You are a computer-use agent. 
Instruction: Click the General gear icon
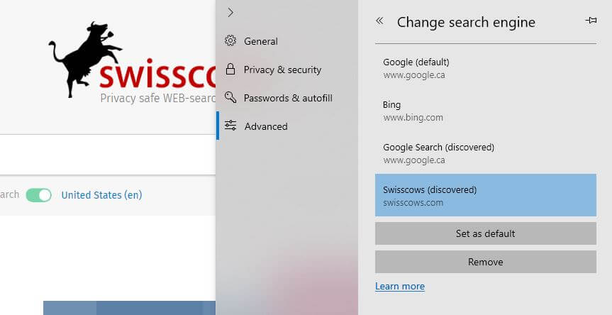(230, 40)
